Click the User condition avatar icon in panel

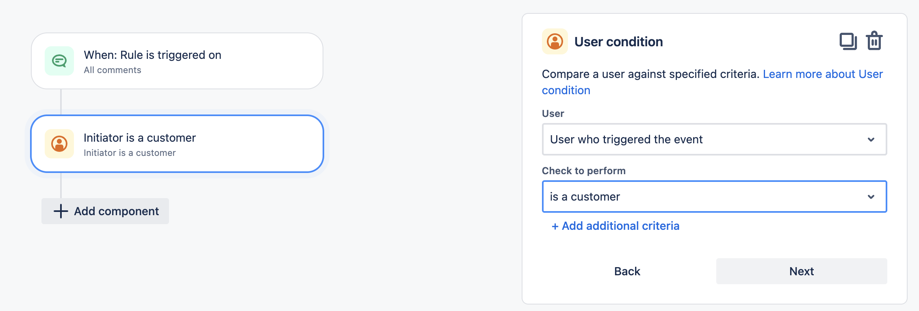tap(555, 41)
